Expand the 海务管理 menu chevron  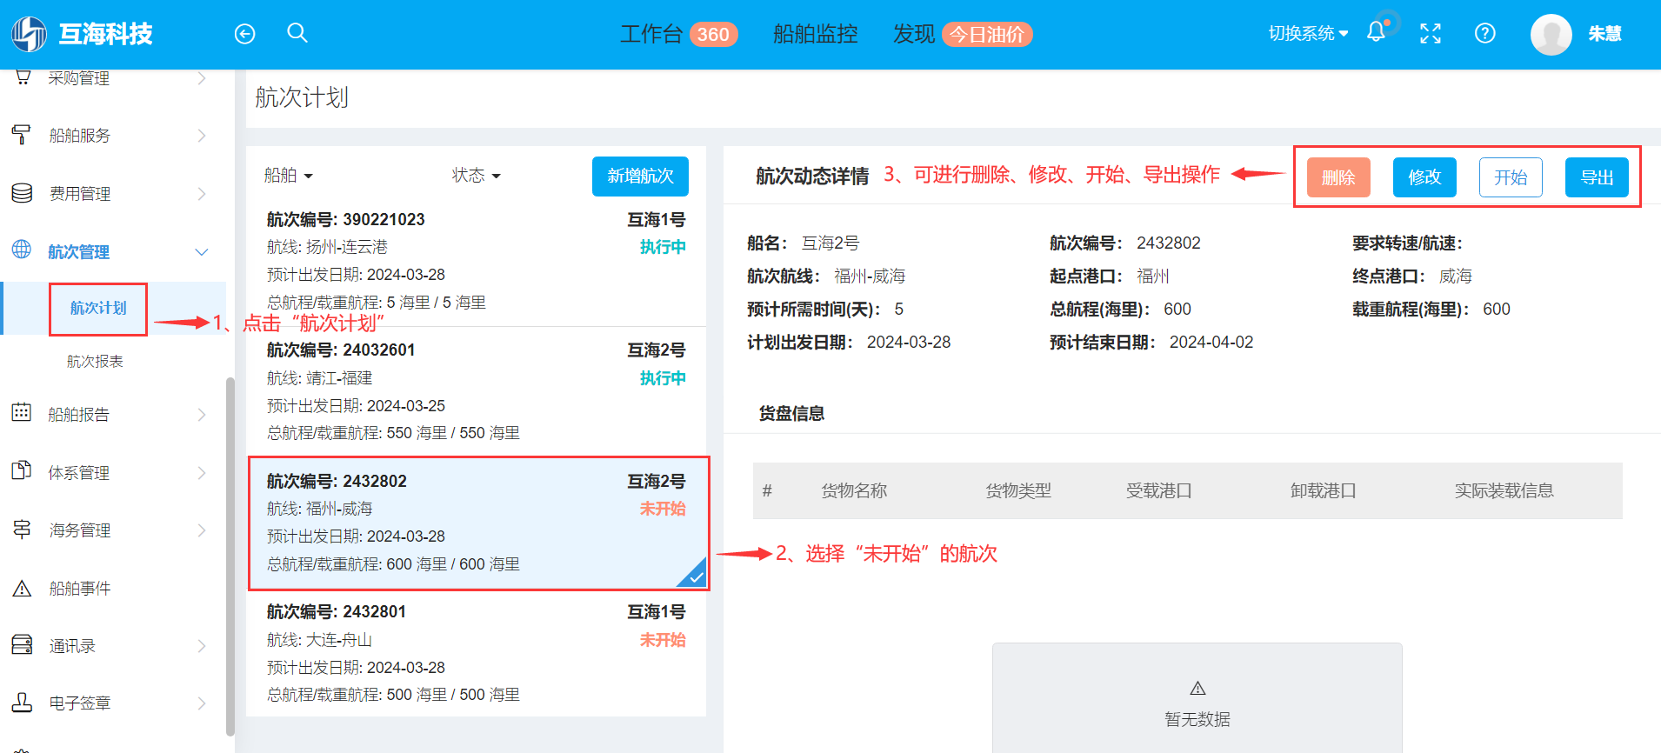pyautogui.click(x=202, y=530)
